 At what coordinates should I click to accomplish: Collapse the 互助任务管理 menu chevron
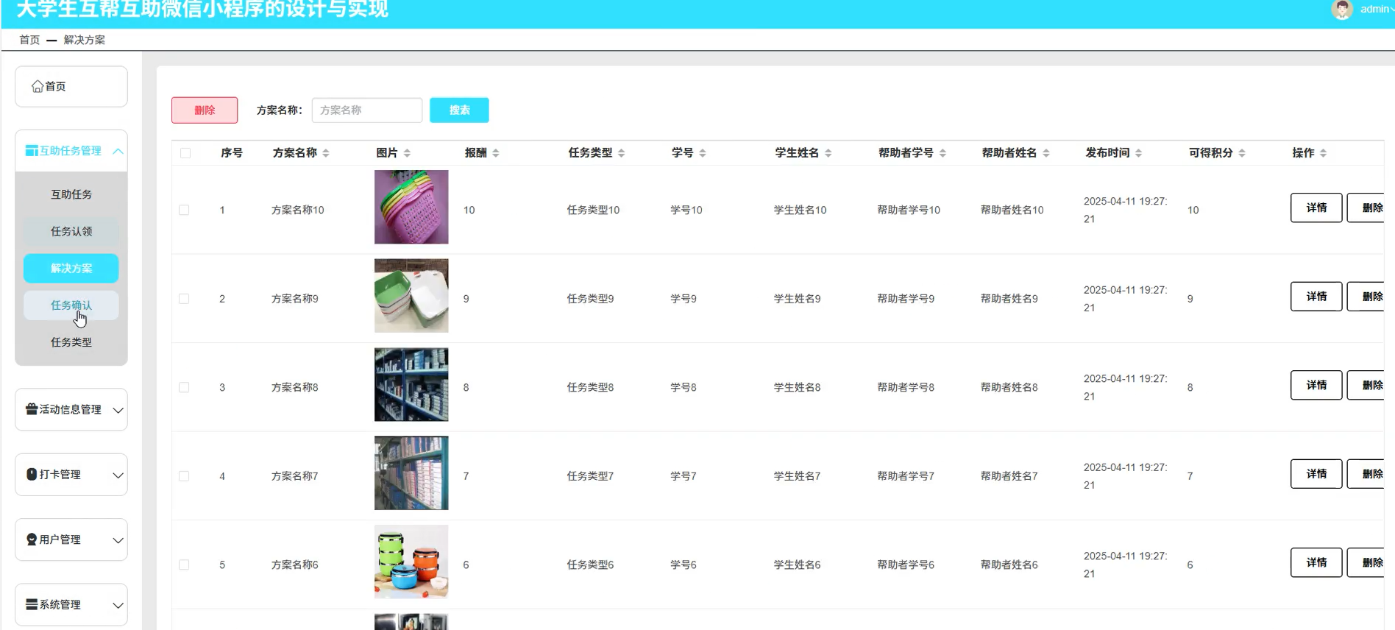[118, 151]
